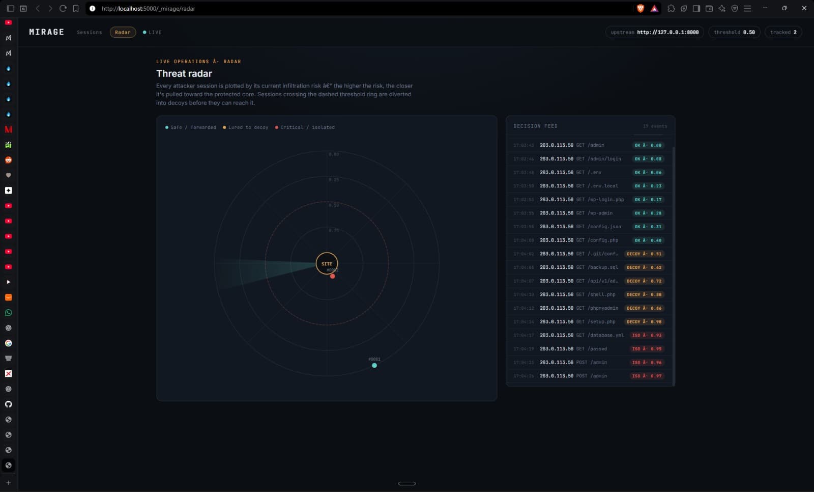Click the tracked 2 pill
The height and width of the screenshot is (492, 814).
(x=783, y=32)
